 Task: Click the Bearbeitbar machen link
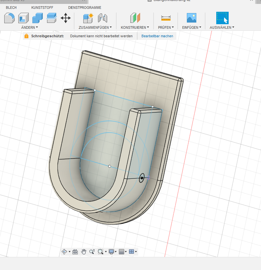157,36
